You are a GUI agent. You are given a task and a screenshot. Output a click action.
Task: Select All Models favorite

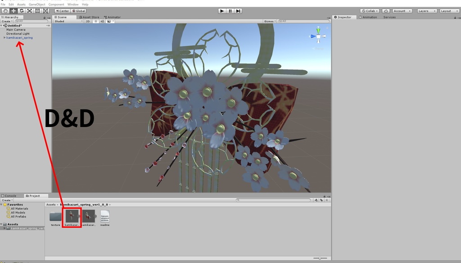tap(16, 213)
